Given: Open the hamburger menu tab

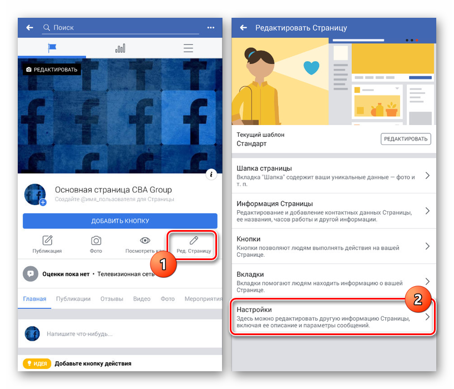Looking at the screenshot, I should [188, 48].
